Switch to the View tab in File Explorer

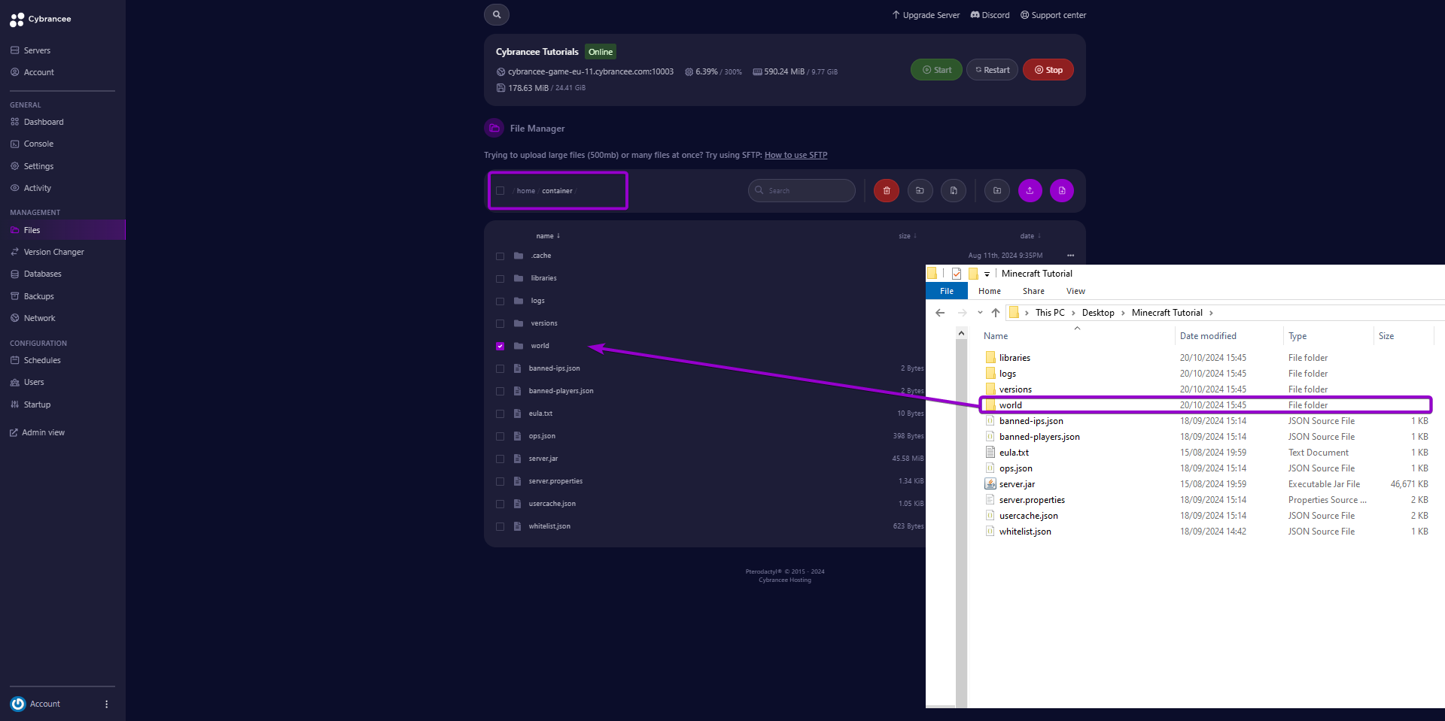[x=1075, y=291]
